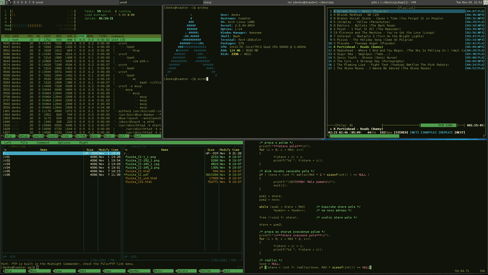Viewport: 488px width, 275px height.
Task: Select the /c03 directory in left mc panel
Action: tap(62, 164)
